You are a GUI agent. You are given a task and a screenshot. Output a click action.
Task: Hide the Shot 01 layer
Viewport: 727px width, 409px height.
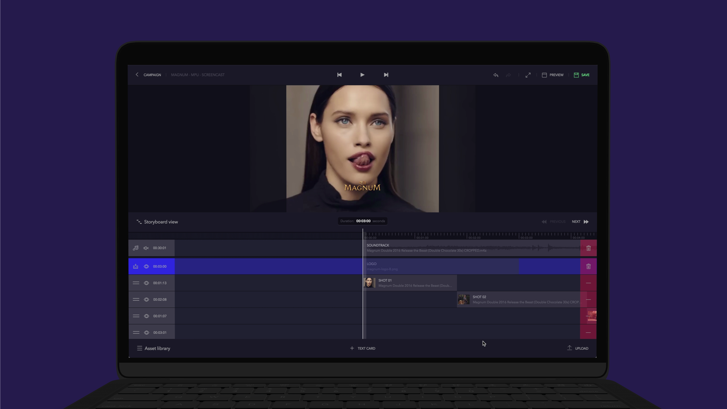[x=146, y=283]
